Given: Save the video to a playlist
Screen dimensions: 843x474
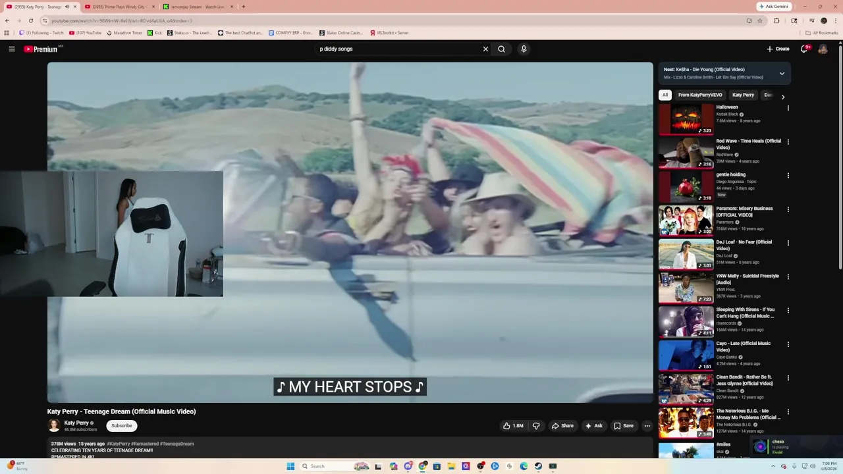Looking at the screenshot, I should [x=624, y=426].
